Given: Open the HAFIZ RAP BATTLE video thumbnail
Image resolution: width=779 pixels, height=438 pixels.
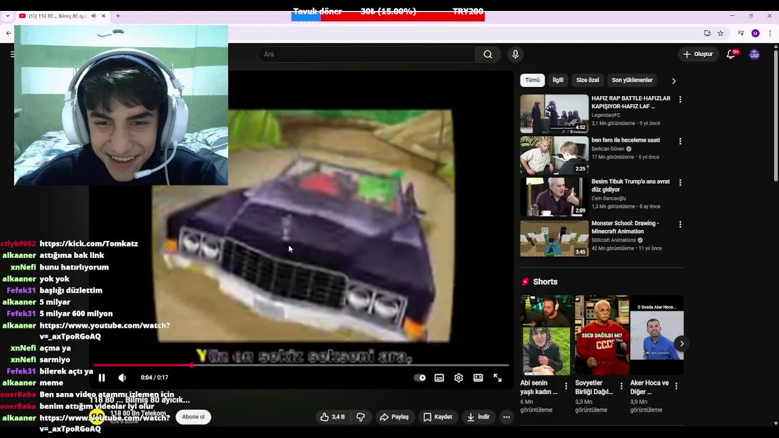Looking at the screenshot, I should [554, 113].
